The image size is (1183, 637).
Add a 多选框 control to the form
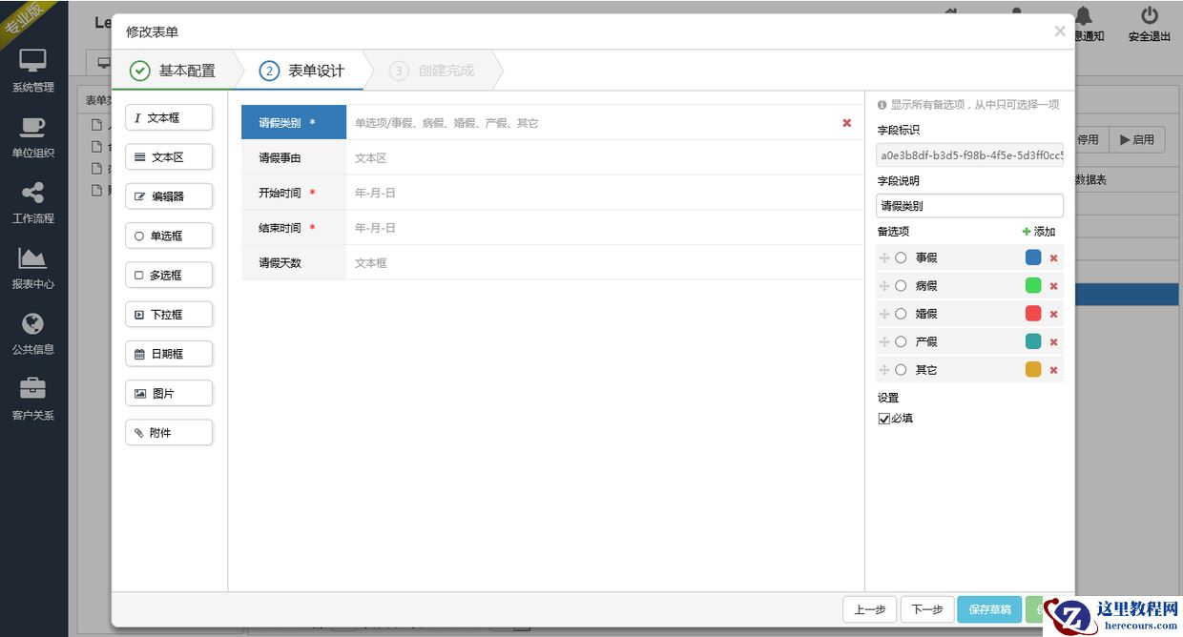point(169,276)
